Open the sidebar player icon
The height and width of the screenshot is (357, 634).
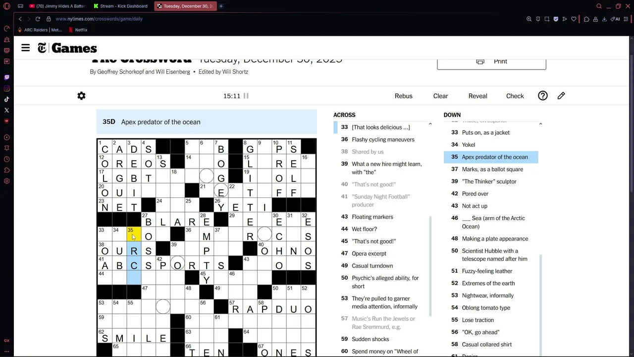[x=6, y=137]
